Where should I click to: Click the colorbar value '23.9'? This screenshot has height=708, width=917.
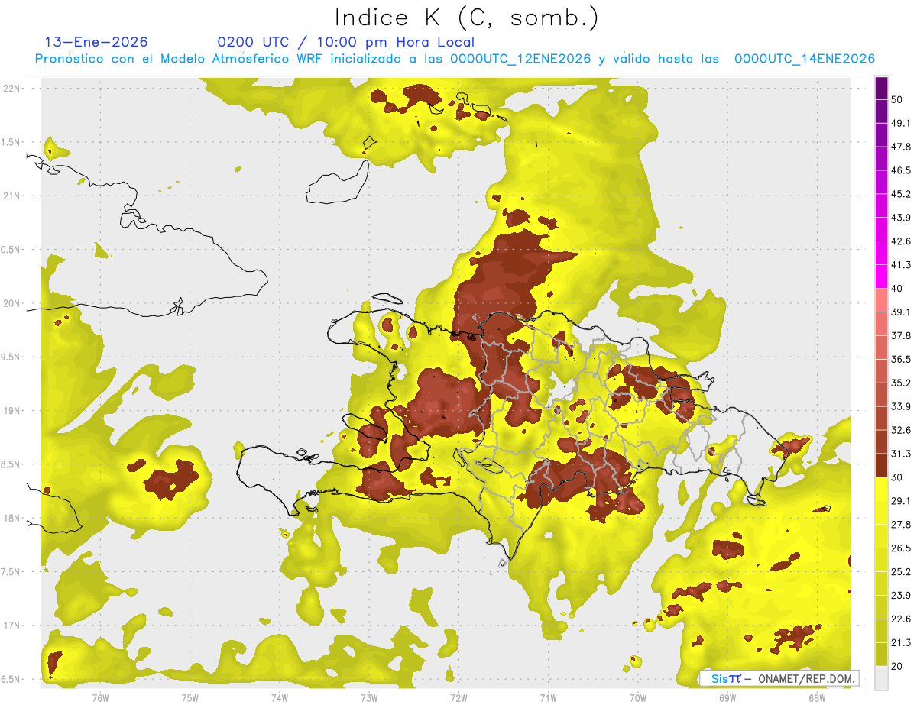pos(901,596)
